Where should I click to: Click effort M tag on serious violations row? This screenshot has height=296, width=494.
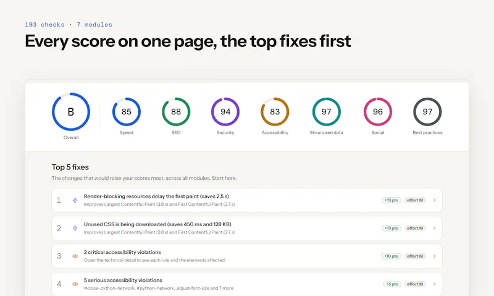[415, 284]
